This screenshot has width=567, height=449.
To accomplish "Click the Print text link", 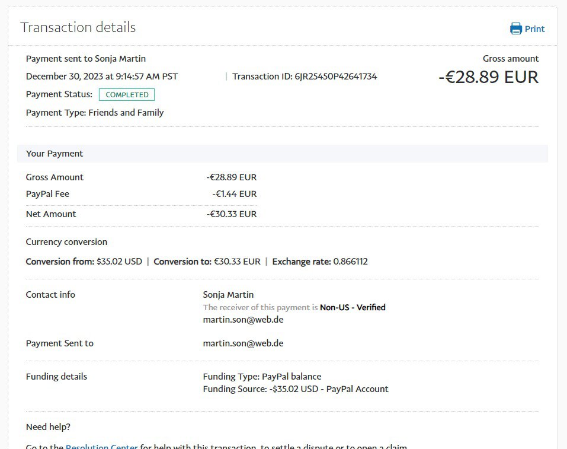I will click(x=534, y=29).
